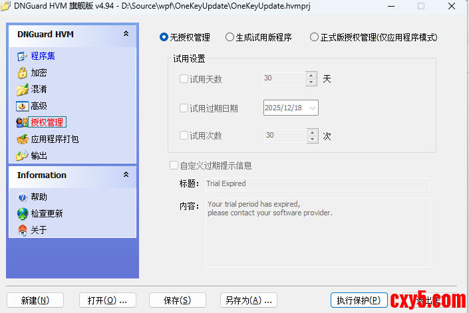Select the 混淆 obfuscation icon
The width and height of the screenshot is (469, 313).
[x=22, y=89]
